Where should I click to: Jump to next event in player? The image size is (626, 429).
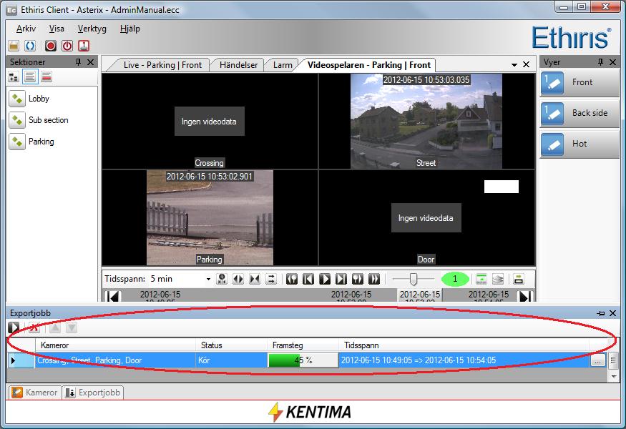pos(358,279)
